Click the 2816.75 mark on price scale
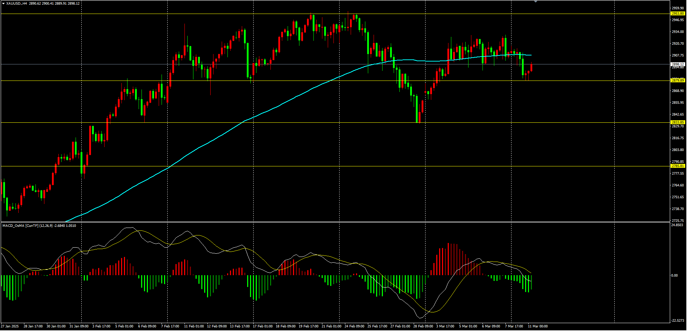Screen dimensions: 687x331 (677, 138)
